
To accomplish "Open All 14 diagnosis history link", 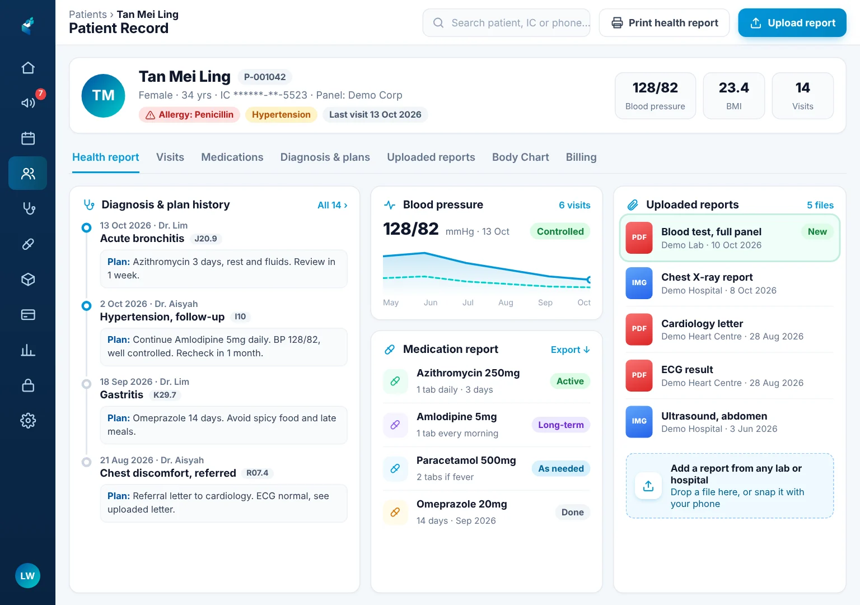I will pyautogui.click(x=333, y=205).
